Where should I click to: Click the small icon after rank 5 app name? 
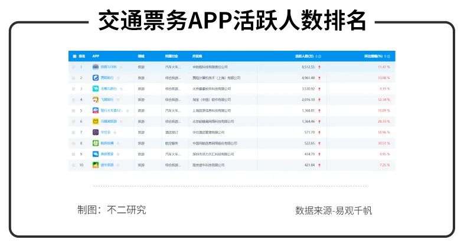click(128, 110)
